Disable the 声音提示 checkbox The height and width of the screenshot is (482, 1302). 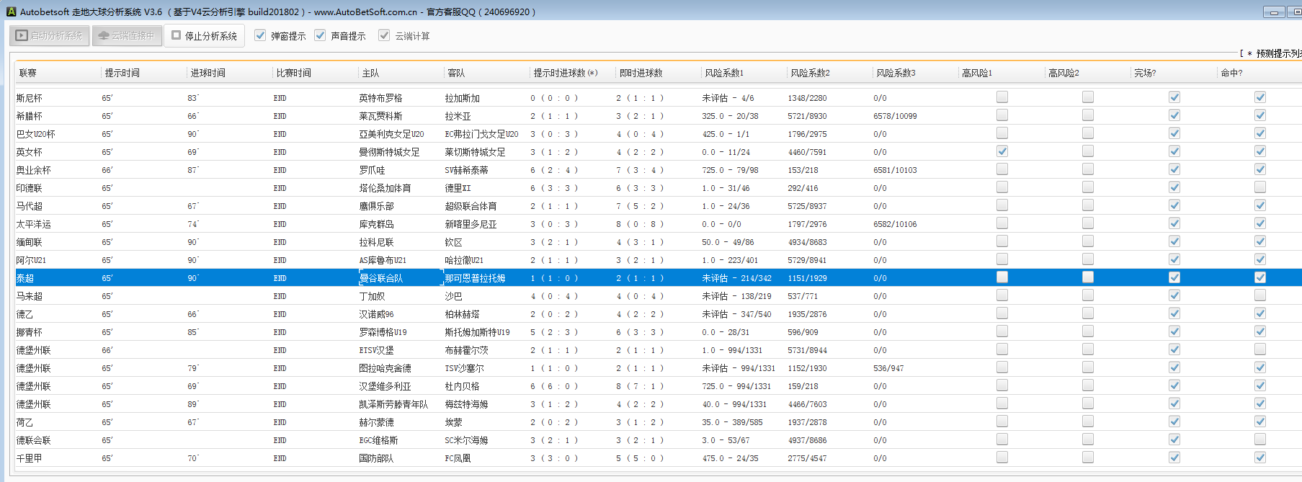(321, 35)
